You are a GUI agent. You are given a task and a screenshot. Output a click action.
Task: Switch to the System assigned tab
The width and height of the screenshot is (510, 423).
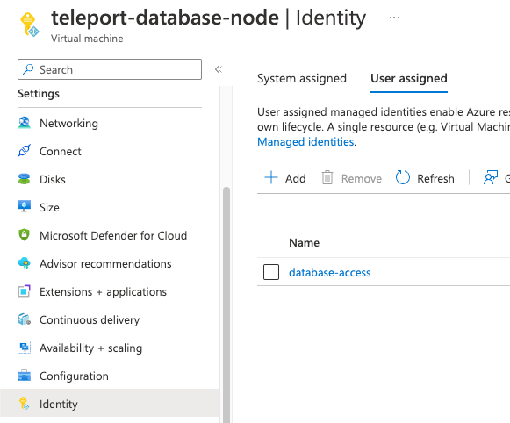point(301,78)
